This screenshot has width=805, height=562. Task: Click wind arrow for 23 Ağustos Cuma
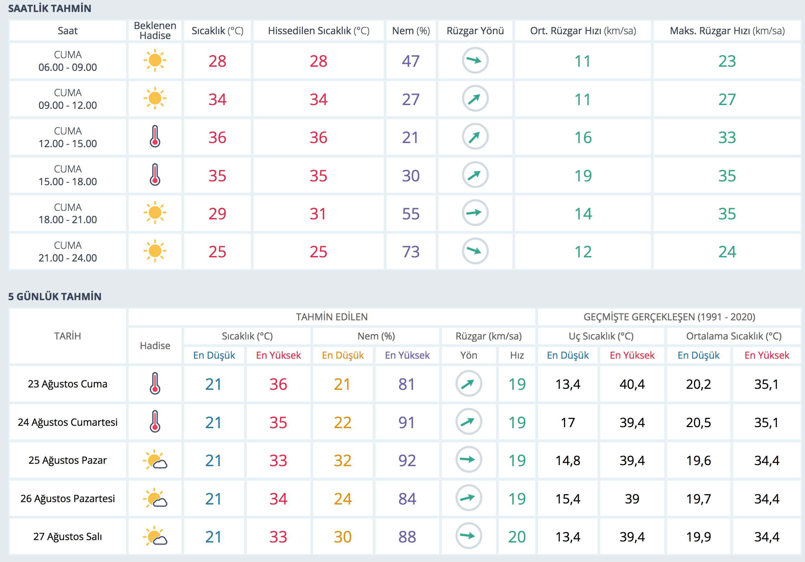(469, 384)
